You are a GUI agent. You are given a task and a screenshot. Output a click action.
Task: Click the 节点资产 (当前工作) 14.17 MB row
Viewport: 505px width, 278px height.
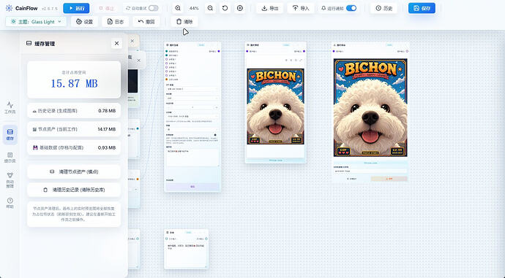tap(74, 129)
